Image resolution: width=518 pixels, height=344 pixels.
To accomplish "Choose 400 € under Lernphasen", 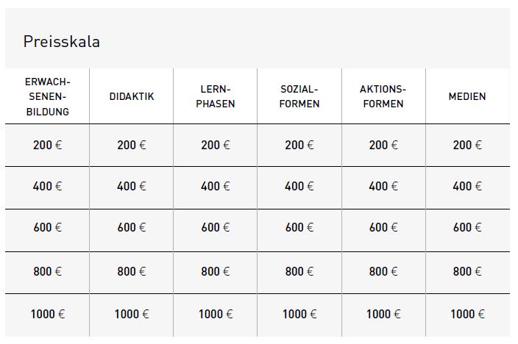I will [215, 187].
